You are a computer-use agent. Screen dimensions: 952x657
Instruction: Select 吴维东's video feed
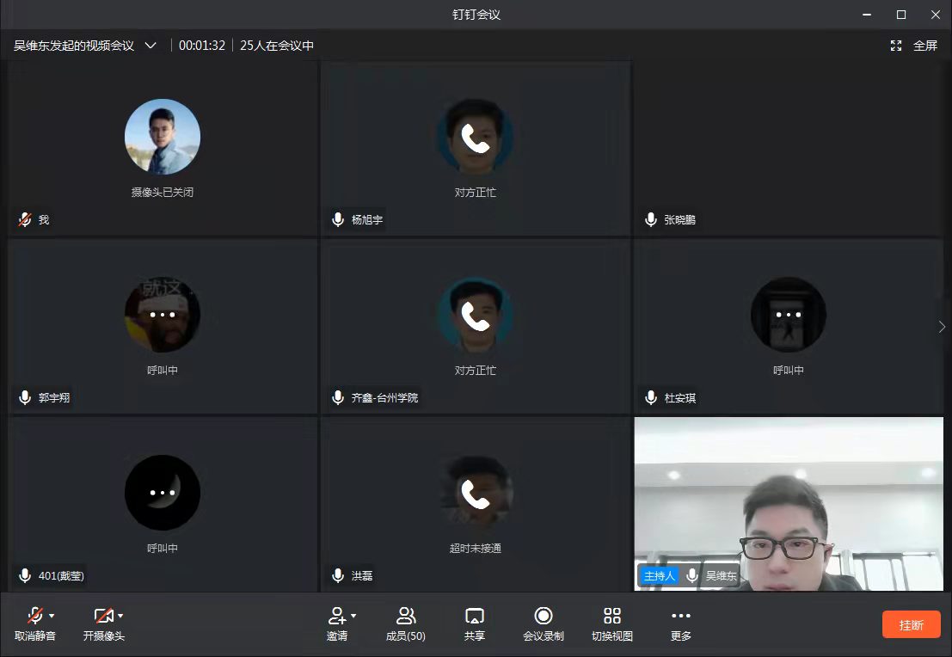[789, 503]
